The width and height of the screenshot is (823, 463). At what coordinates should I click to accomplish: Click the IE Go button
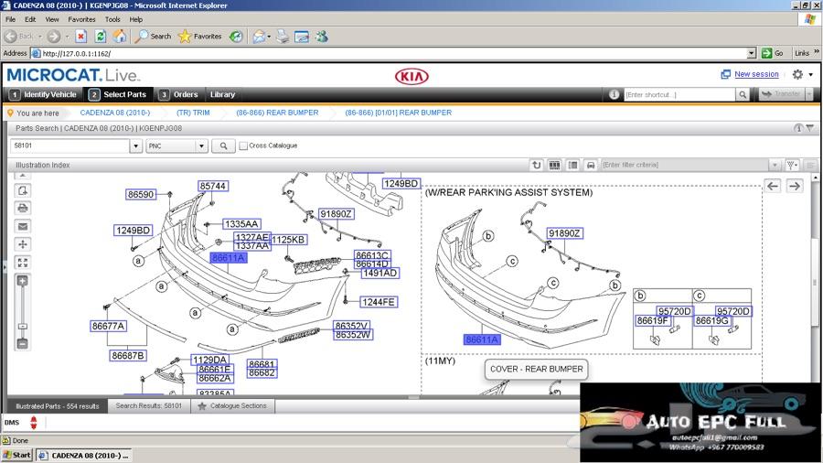[x=772, y=53]
